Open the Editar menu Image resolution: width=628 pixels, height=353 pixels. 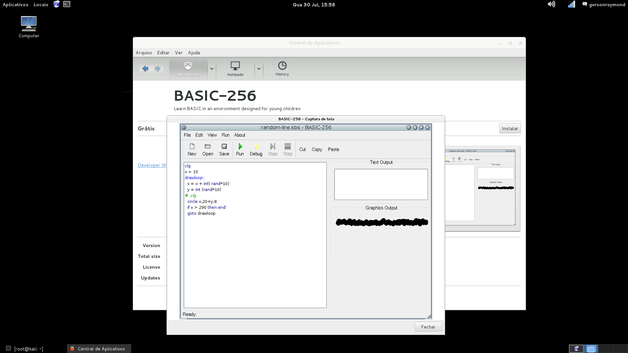[163, 53]
